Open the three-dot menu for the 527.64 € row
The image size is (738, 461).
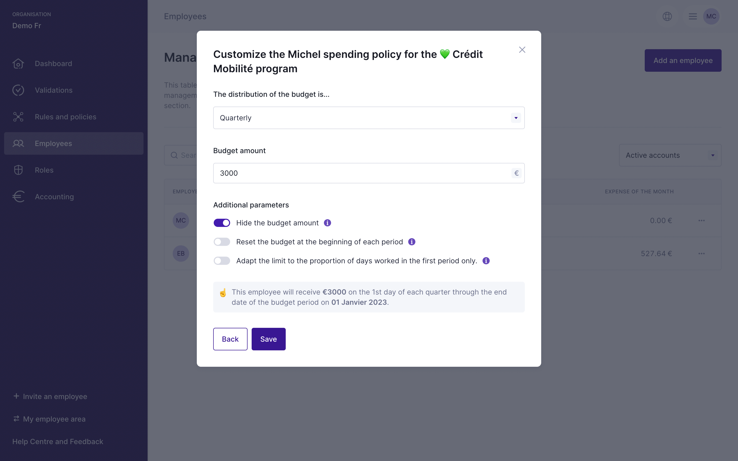[x=701, y=254]
